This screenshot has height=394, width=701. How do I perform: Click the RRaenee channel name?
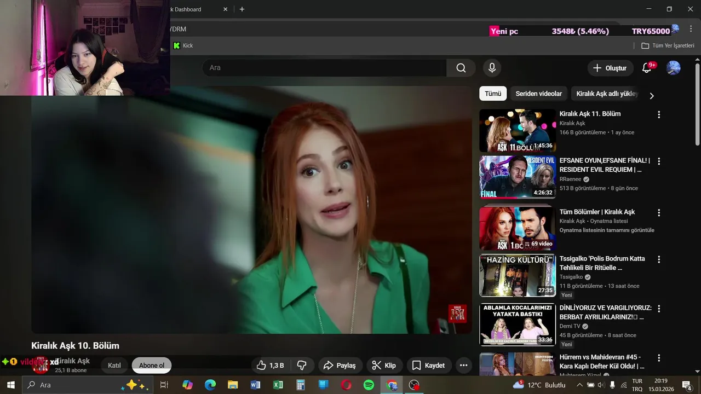570,179
